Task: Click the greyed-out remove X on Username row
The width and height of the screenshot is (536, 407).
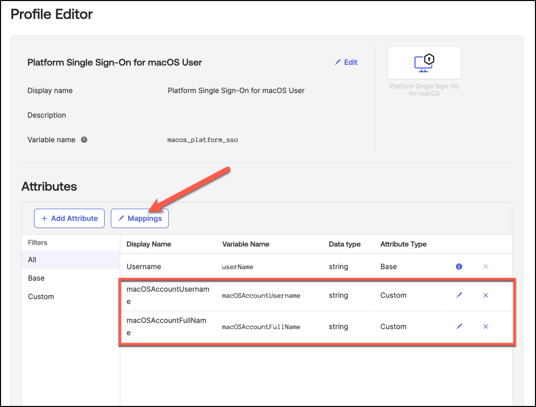Action: point(485,267)
